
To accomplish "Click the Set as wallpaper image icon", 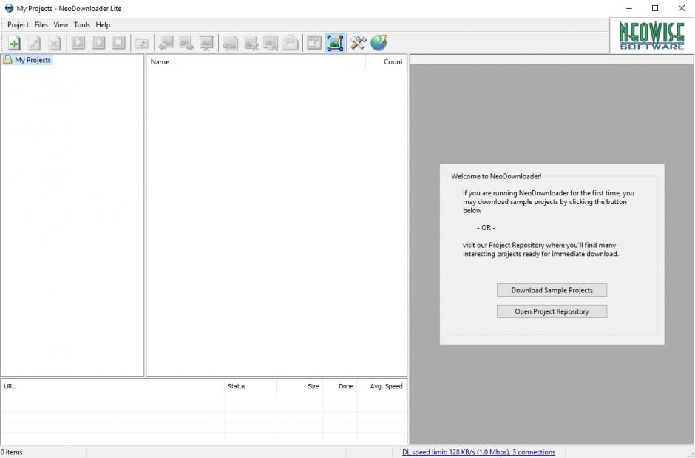I will coord(231,43).
